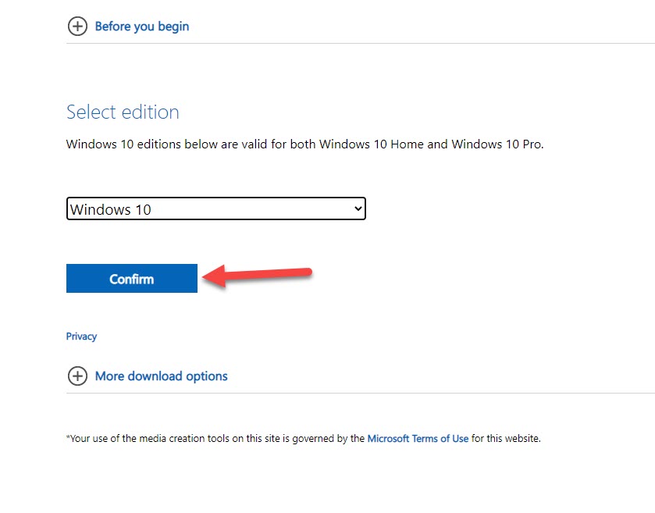The height and width of the screenshot is (513, 655).
Task: Click the edition validity description sentence
Action: pyautogui.click(x=304, y=144)
